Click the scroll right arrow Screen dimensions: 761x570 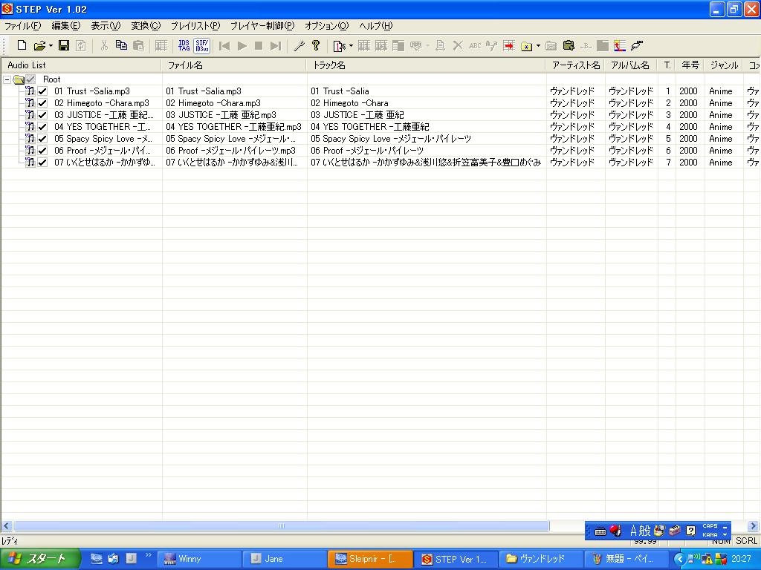tap(754, 526)
